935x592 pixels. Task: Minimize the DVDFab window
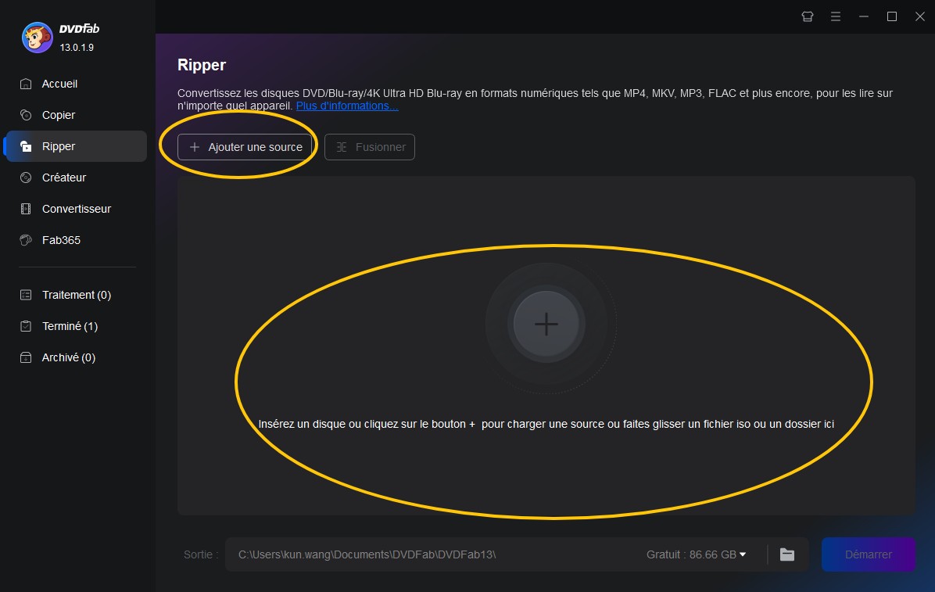(x=863, y=16)
